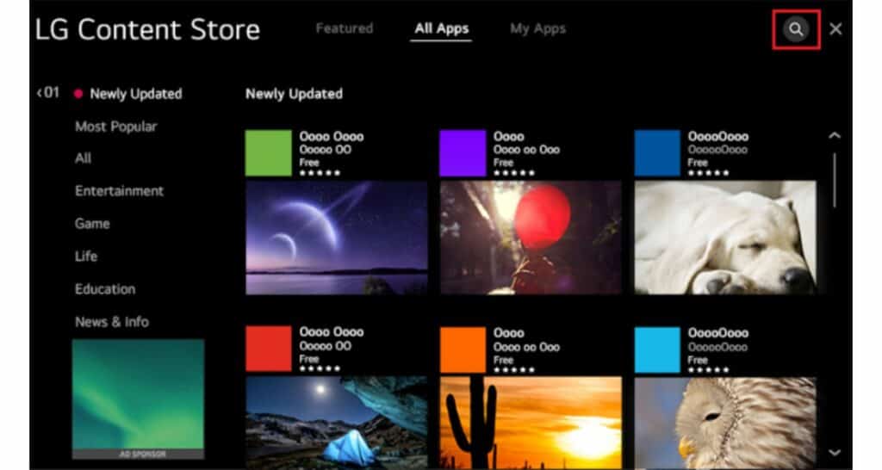The width and height of the screenshot is (882, 470).
Task: Switch to the Featured tab
Action: [x=344, y=28]
